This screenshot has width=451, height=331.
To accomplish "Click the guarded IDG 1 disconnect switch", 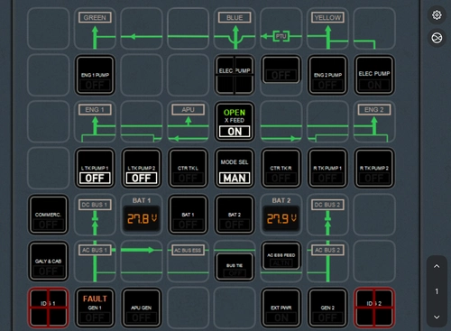I will pos(48,308).
